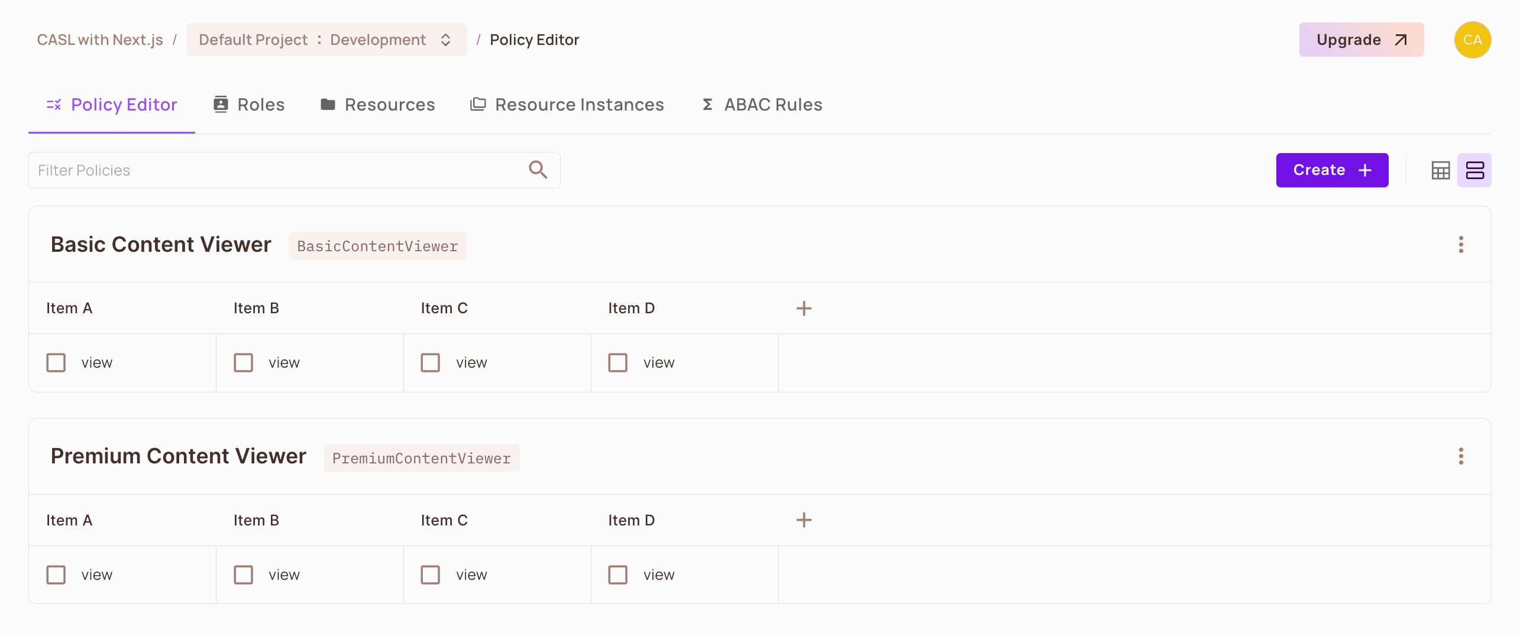
Task: Enable view permission for Item A in Basic Content Viewer
Action: click(x=56, y=362)
